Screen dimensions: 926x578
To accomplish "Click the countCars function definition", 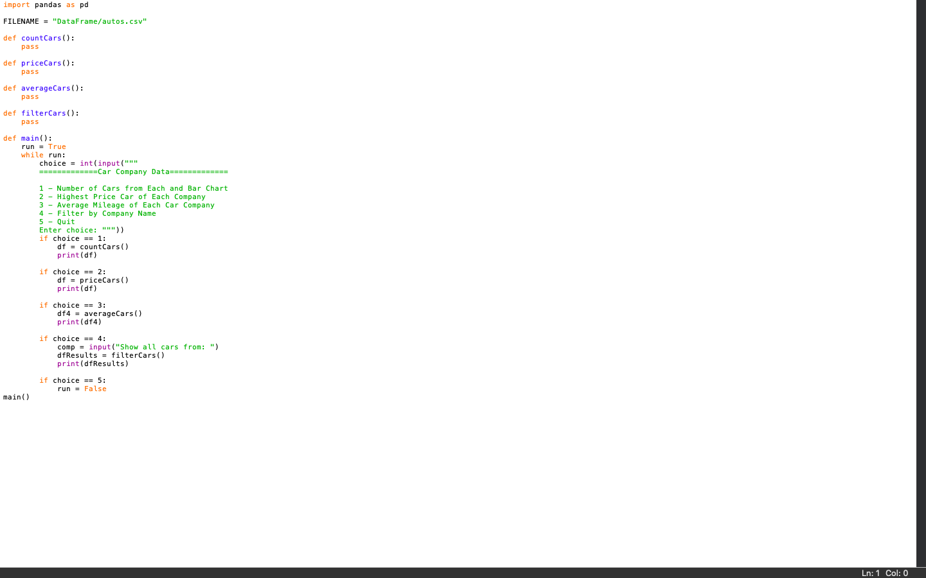I will (39, 38).
